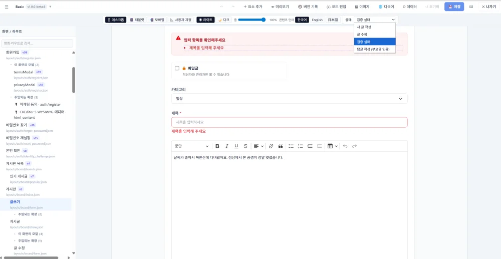Apply Bold formatting in editor toolbar
501x259 pixels.
[217, 146]
